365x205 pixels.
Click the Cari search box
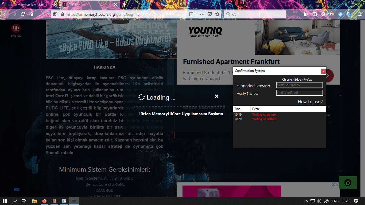[255, 14]
